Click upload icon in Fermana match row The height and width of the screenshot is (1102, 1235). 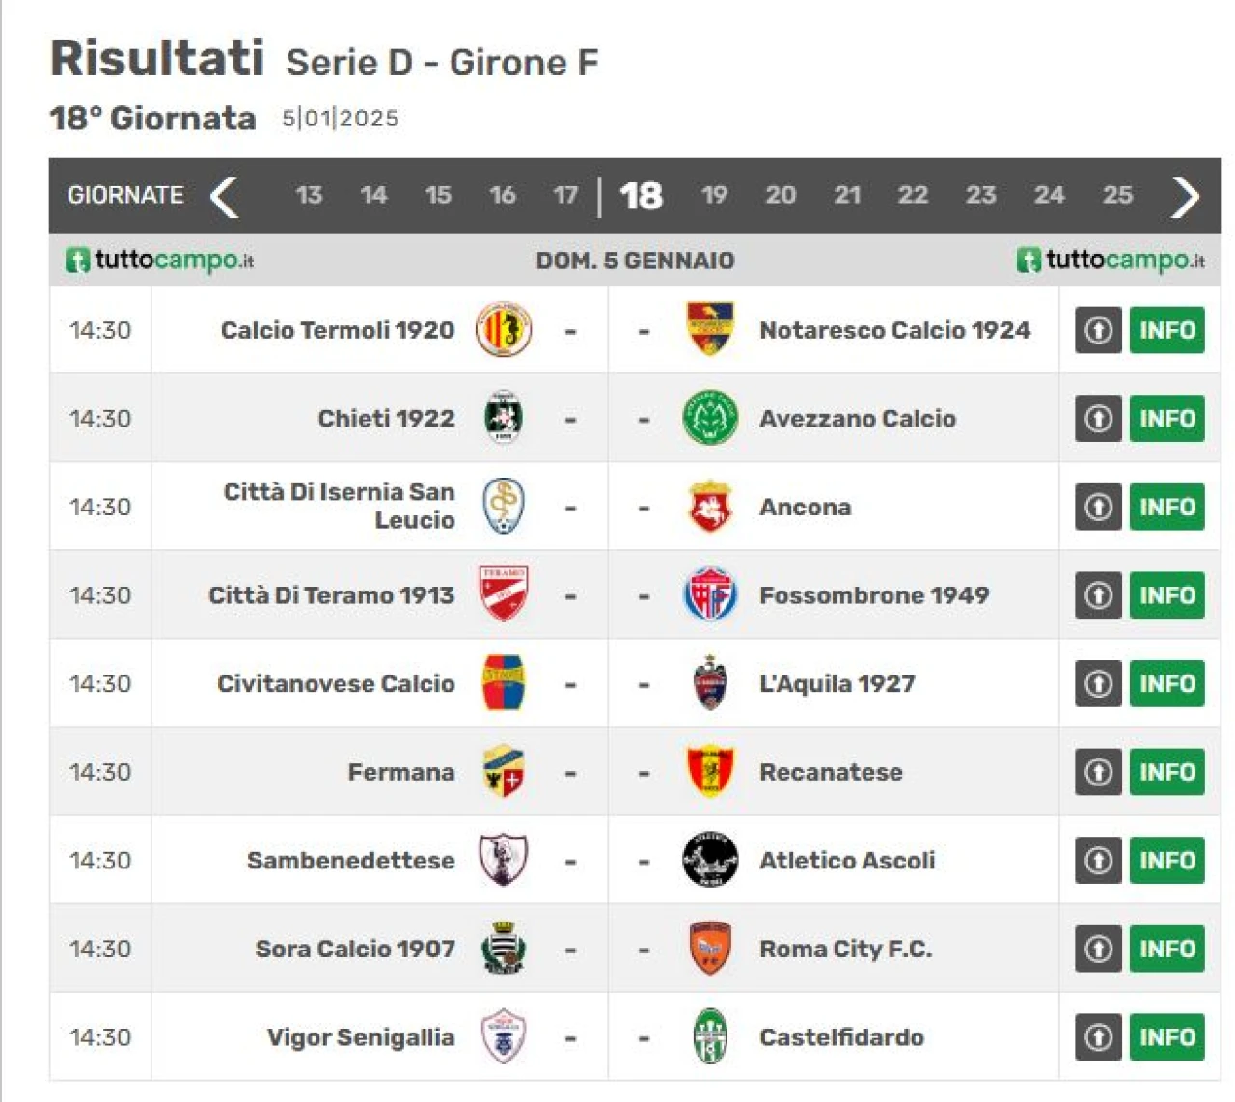click(x=1098, y=772)
